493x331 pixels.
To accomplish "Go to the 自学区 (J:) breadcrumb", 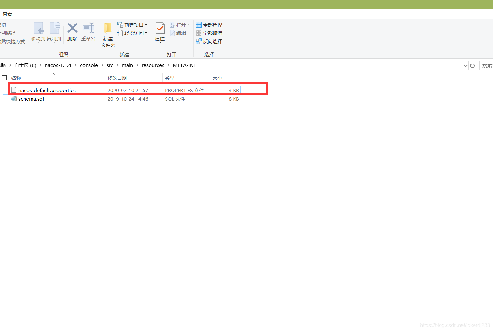I will [25, 65].
